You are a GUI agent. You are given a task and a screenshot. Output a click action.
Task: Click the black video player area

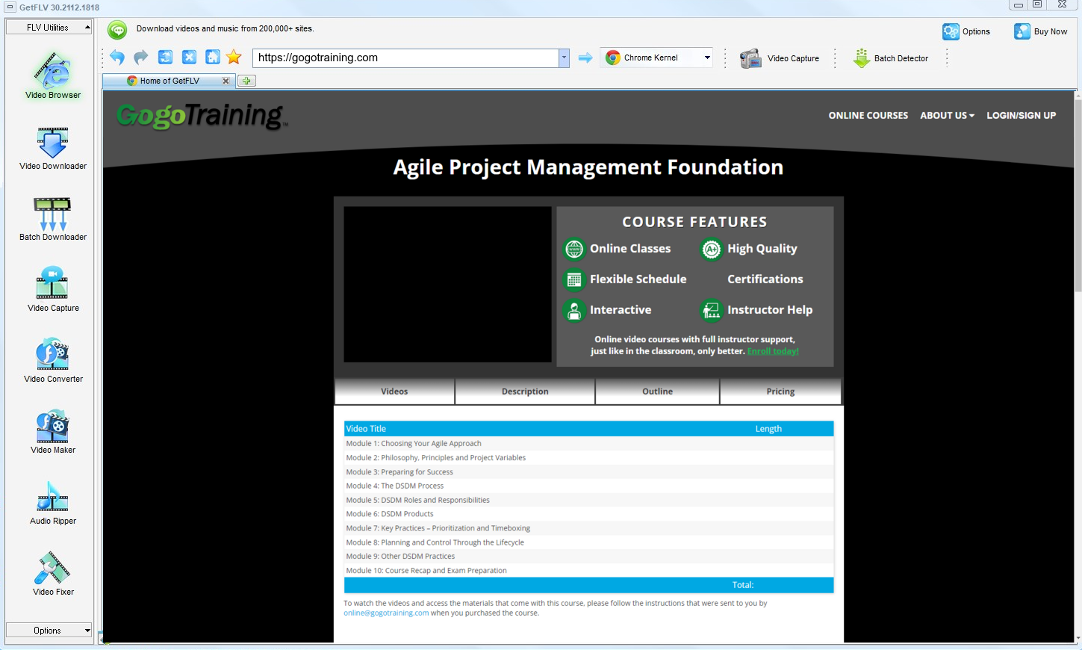pyautogui.click(x=447, y=285)
